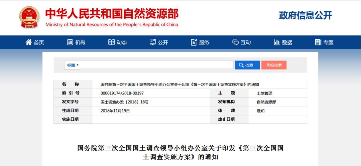Open the 服务 menu item
Viewport: 361px width, 166px height.
click(204, 42)
